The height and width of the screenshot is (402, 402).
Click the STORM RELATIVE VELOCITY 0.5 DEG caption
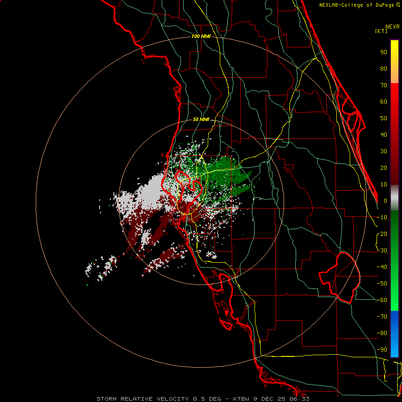coord(159,399)
